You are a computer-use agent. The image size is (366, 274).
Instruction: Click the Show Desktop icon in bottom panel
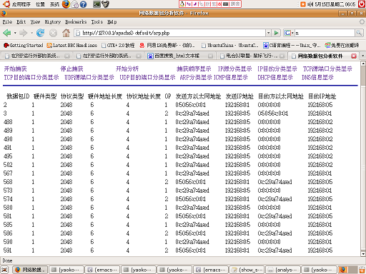pos(4,270)
